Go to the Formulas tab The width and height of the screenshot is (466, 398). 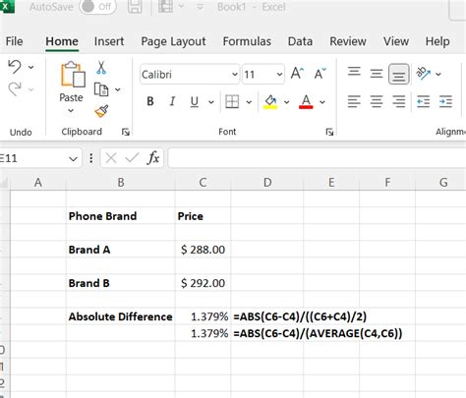247,41
